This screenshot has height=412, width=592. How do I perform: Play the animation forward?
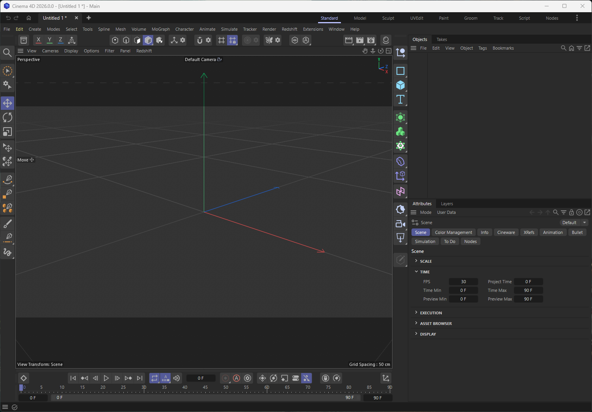[106, 378]
